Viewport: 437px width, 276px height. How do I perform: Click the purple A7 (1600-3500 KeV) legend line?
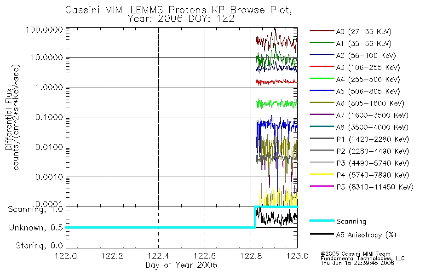322,114
